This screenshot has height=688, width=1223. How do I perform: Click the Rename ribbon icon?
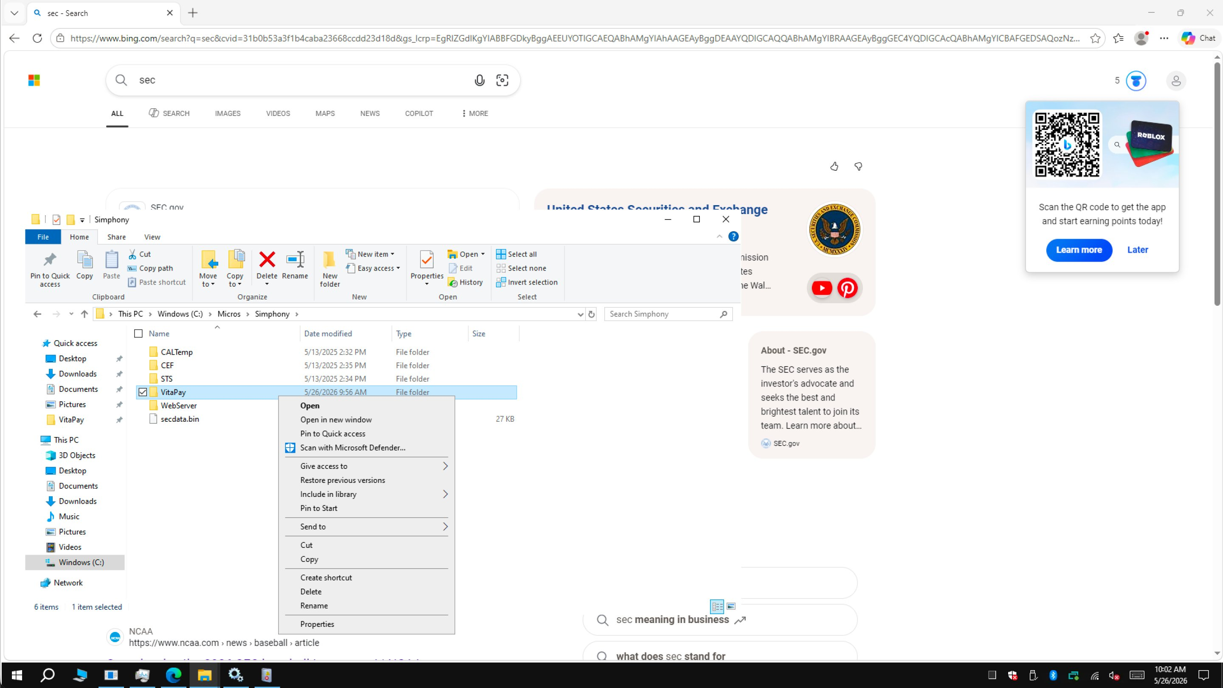[295, 265]
